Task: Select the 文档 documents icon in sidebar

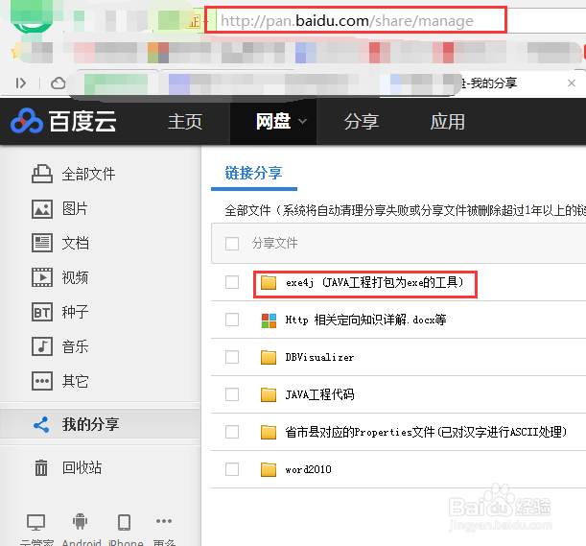Action: (42, 243)
